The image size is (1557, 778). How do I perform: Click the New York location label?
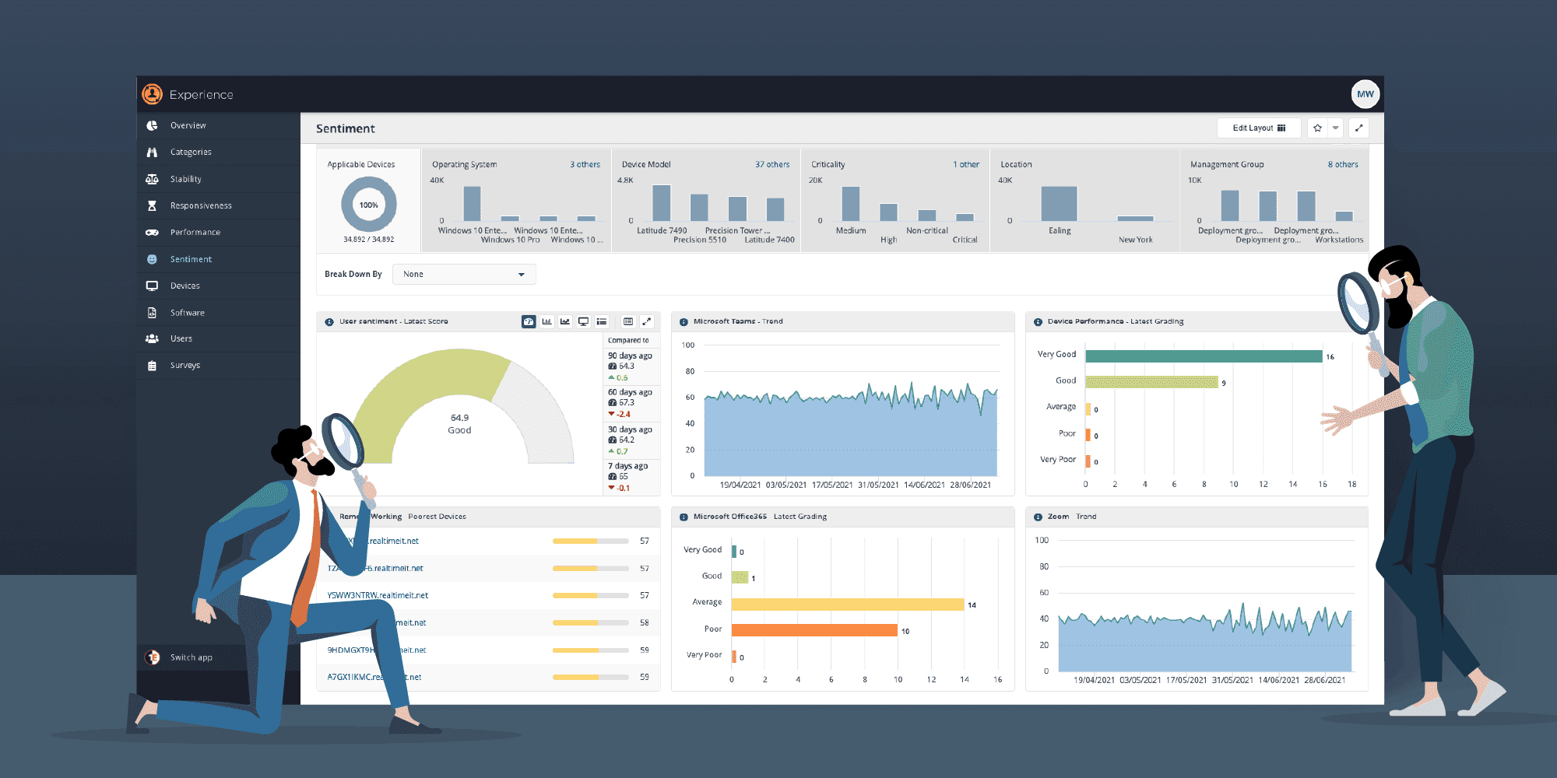1135,240
